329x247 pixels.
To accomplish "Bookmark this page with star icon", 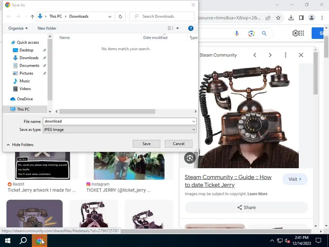I will [x=278, y=18].
